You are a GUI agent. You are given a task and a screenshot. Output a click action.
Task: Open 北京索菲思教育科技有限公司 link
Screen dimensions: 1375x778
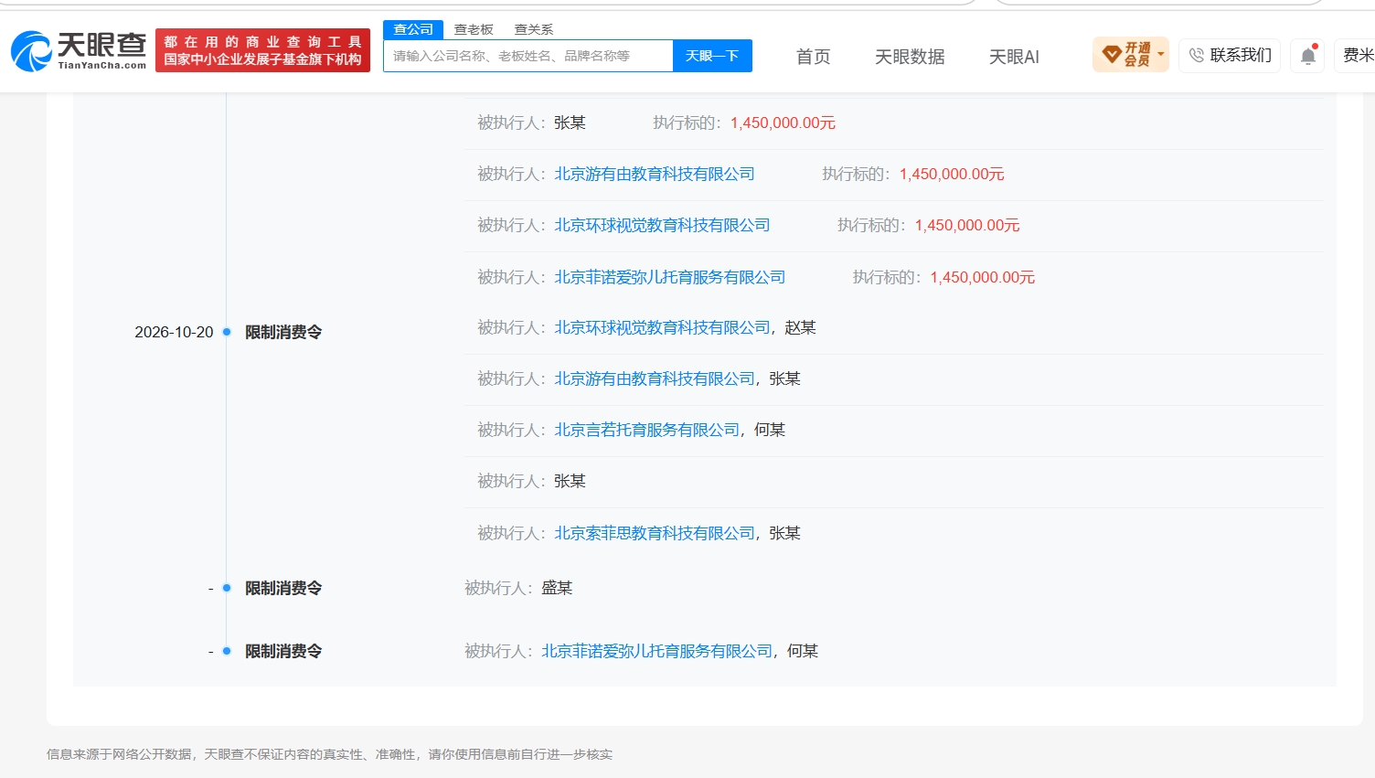pyautogui.click(x=655, y=533)
